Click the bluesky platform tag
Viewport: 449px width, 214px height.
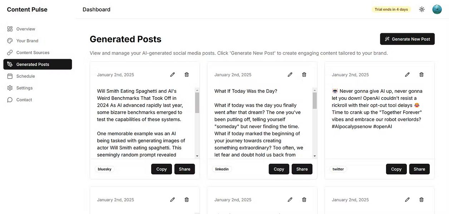tap(104, 169)
